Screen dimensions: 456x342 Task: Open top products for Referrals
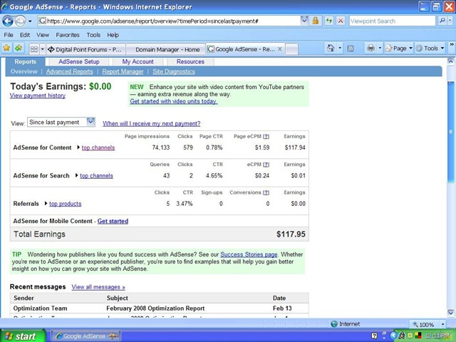pos(65,204)
